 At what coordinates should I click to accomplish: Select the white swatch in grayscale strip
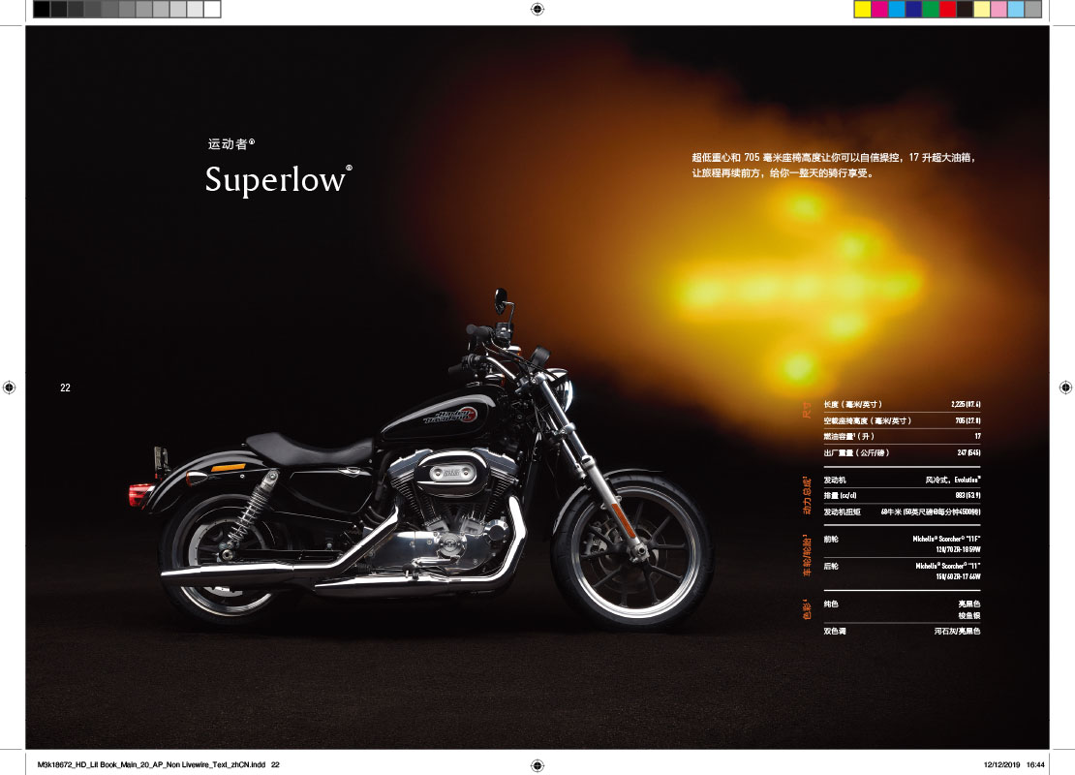pyautogui.click(x=212, y=9)
